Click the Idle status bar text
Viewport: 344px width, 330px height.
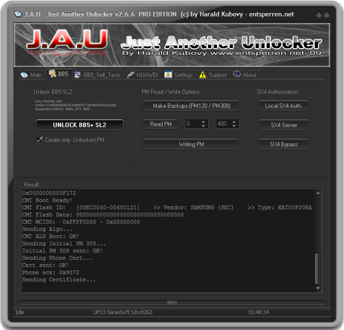coord(20,312)
